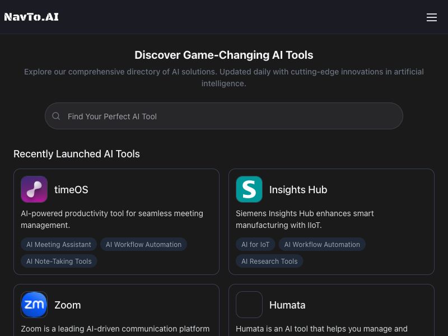Open the timeOS app icon
This screenshot has height=336, width=448.
point(34,189)
